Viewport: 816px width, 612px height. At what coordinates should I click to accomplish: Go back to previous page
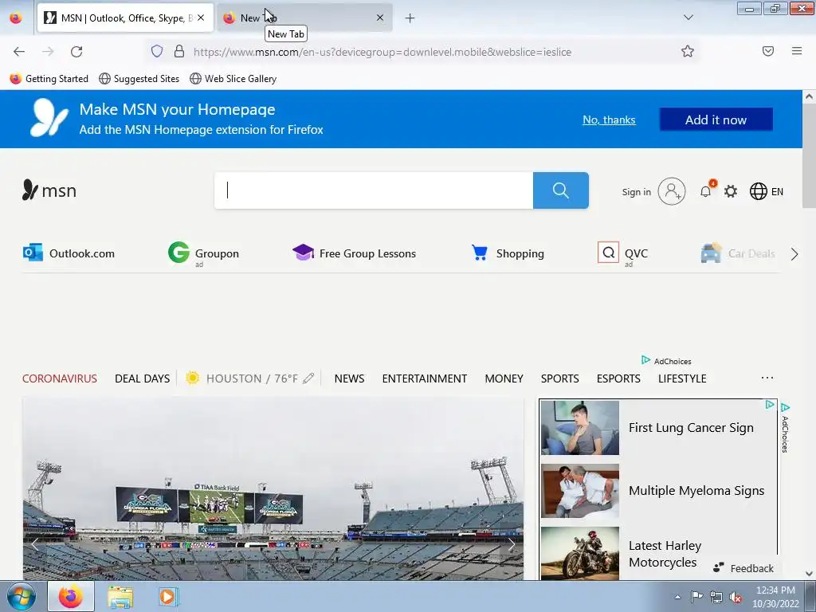(x=19, y=52)
